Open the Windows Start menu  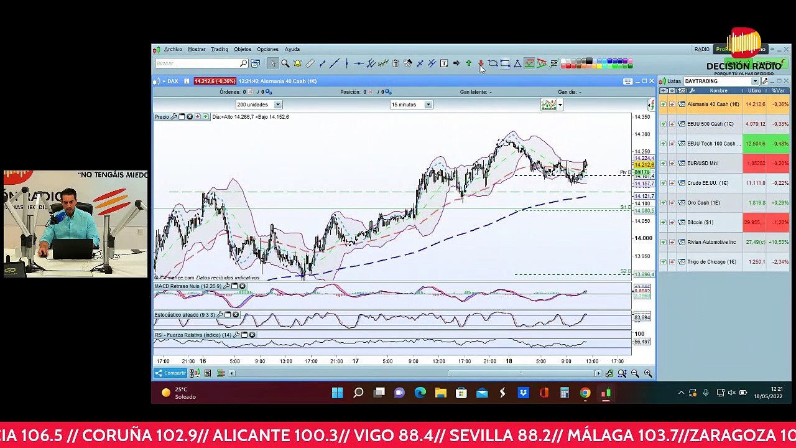[337, 393]
